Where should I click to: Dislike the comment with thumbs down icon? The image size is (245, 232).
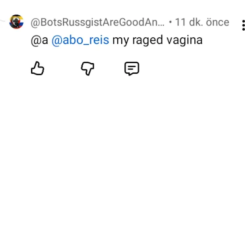point(87,68)
